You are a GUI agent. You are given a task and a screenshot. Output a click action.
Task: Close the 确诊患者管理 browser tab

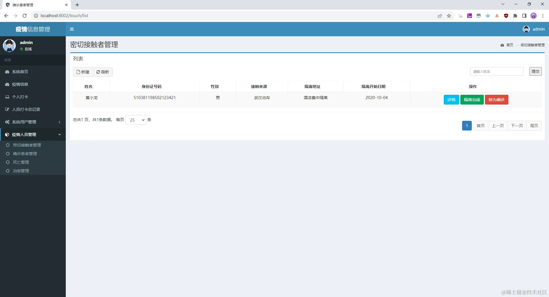pyautogui.click(x=66, y=5)
